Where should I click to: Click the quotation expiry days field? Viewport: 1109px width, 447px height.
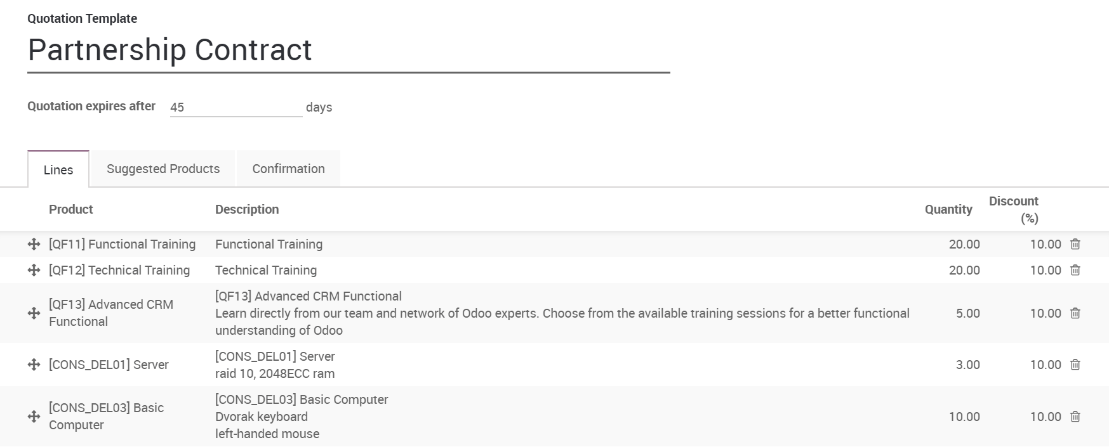pos(236,107)
